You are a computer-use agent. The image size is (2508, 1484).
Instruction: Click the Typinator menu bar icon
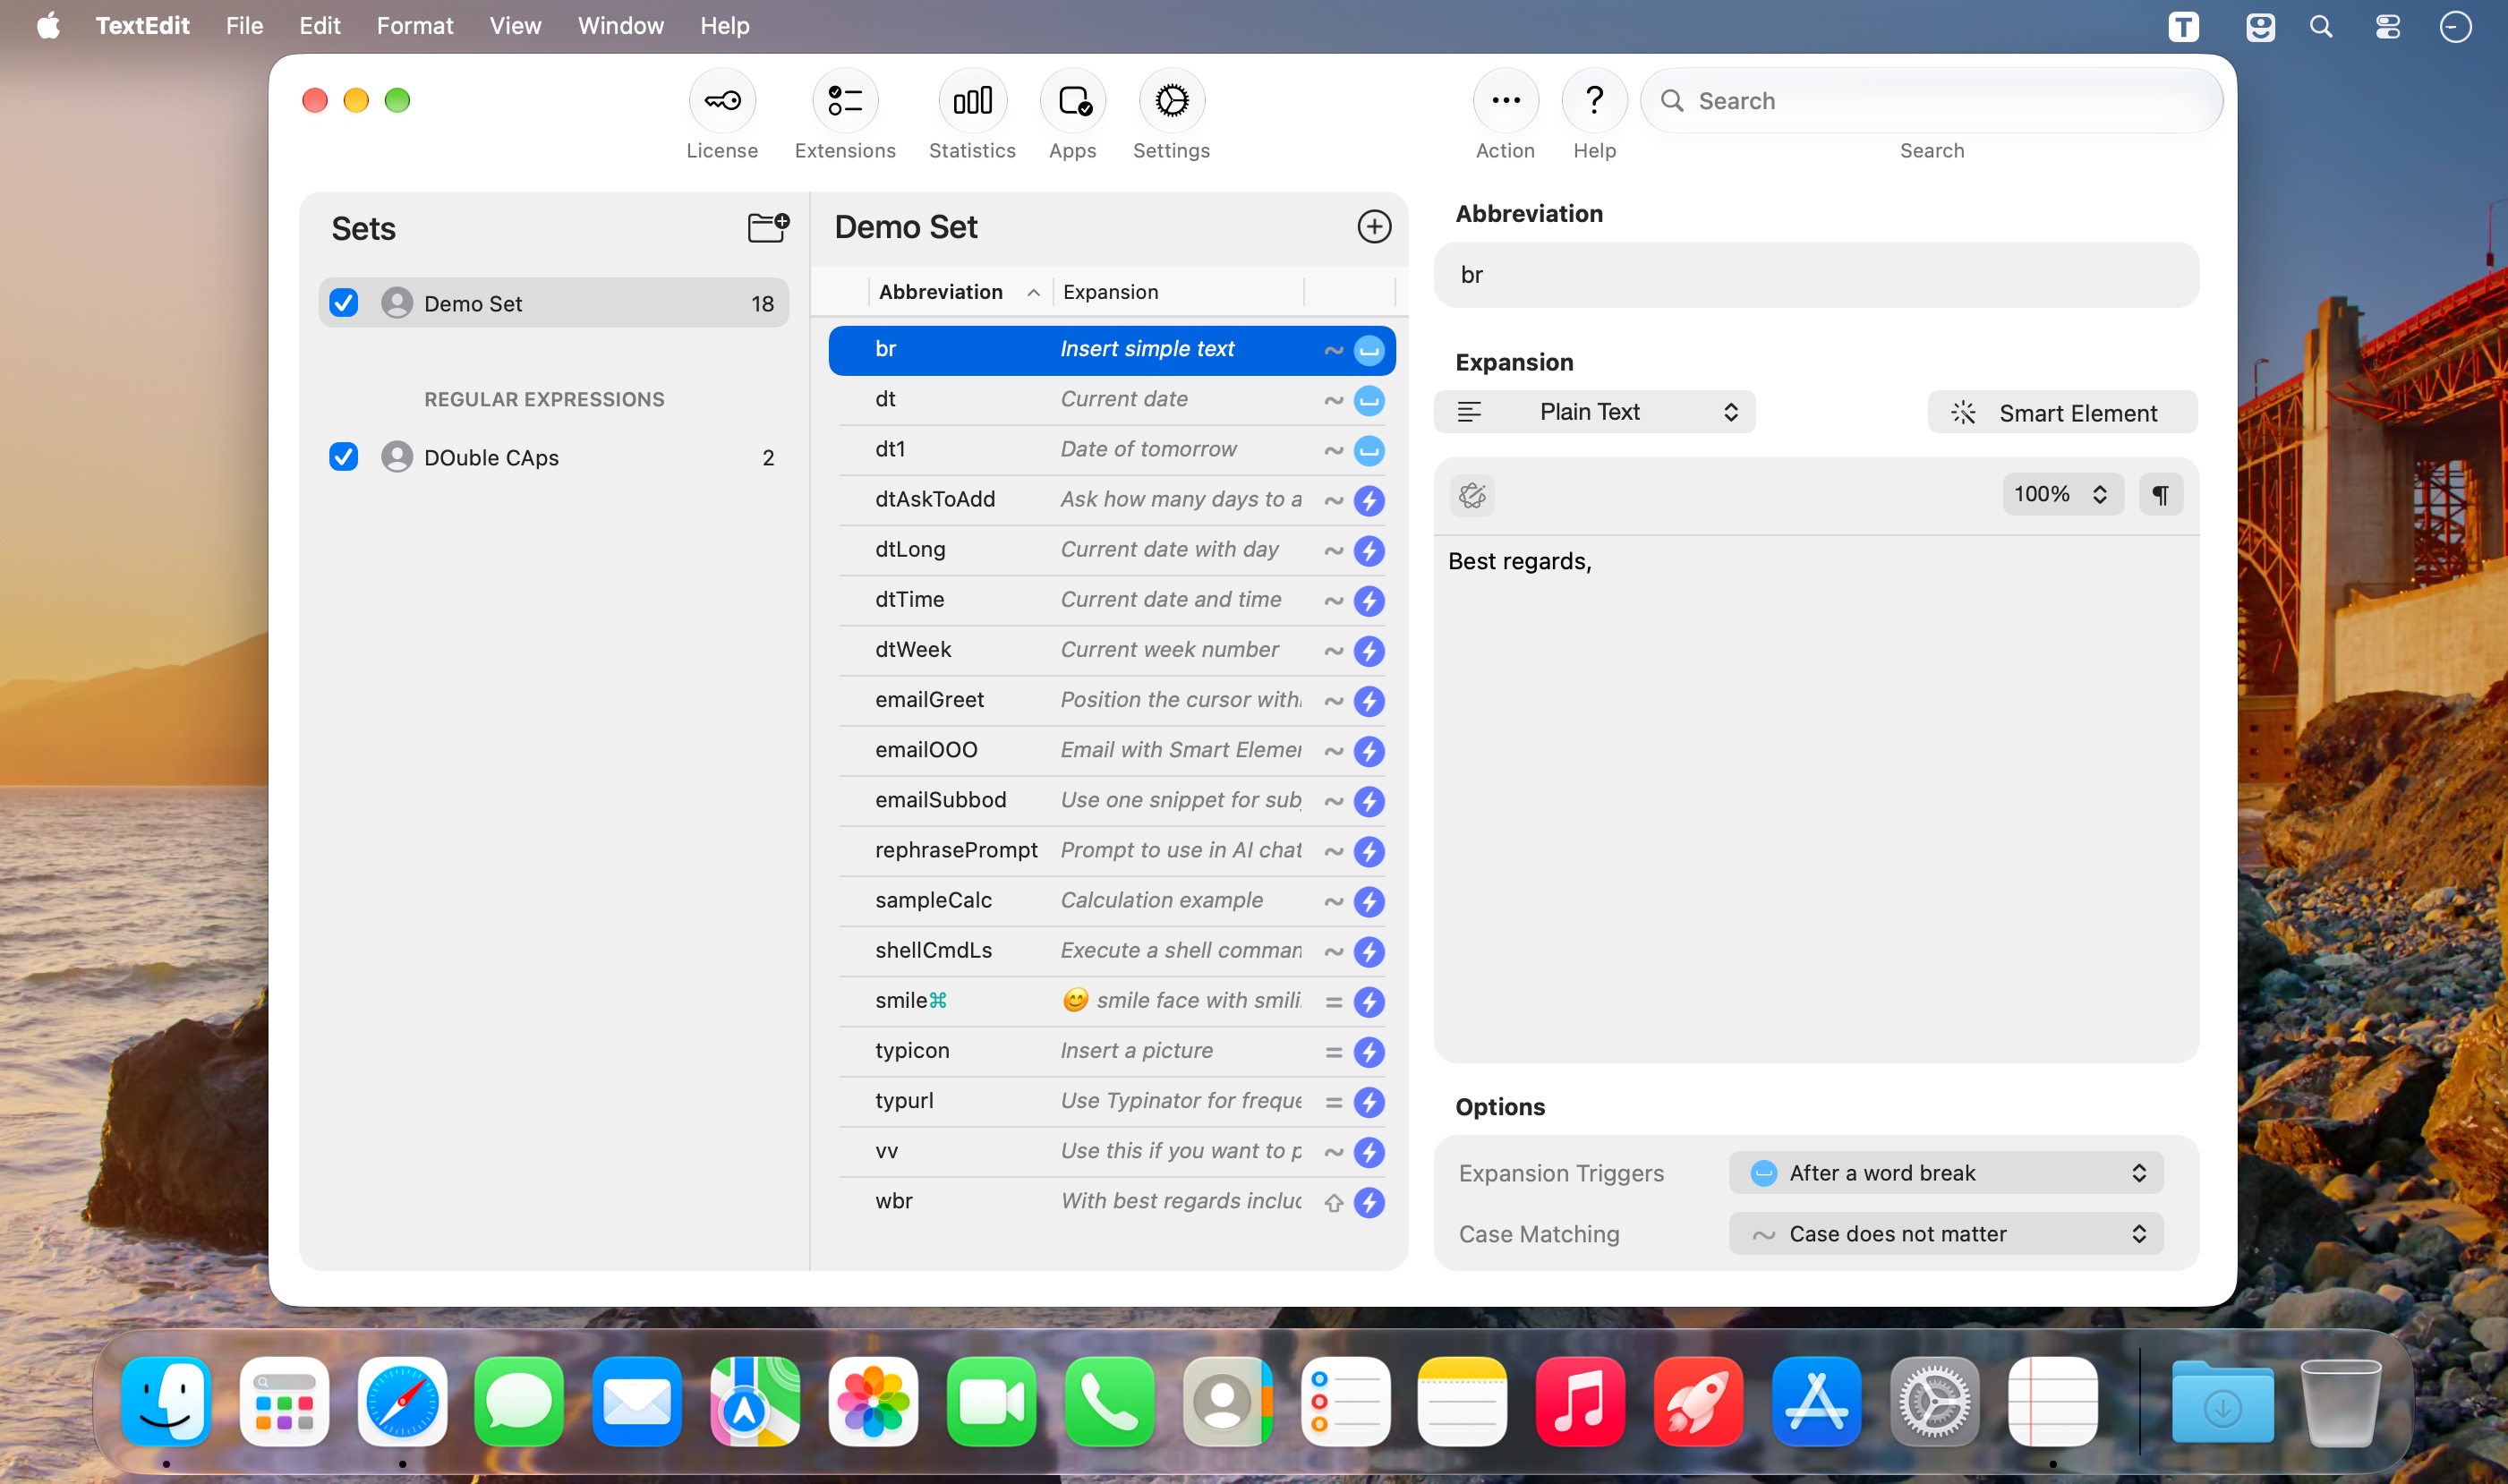tap(2183, 26)
